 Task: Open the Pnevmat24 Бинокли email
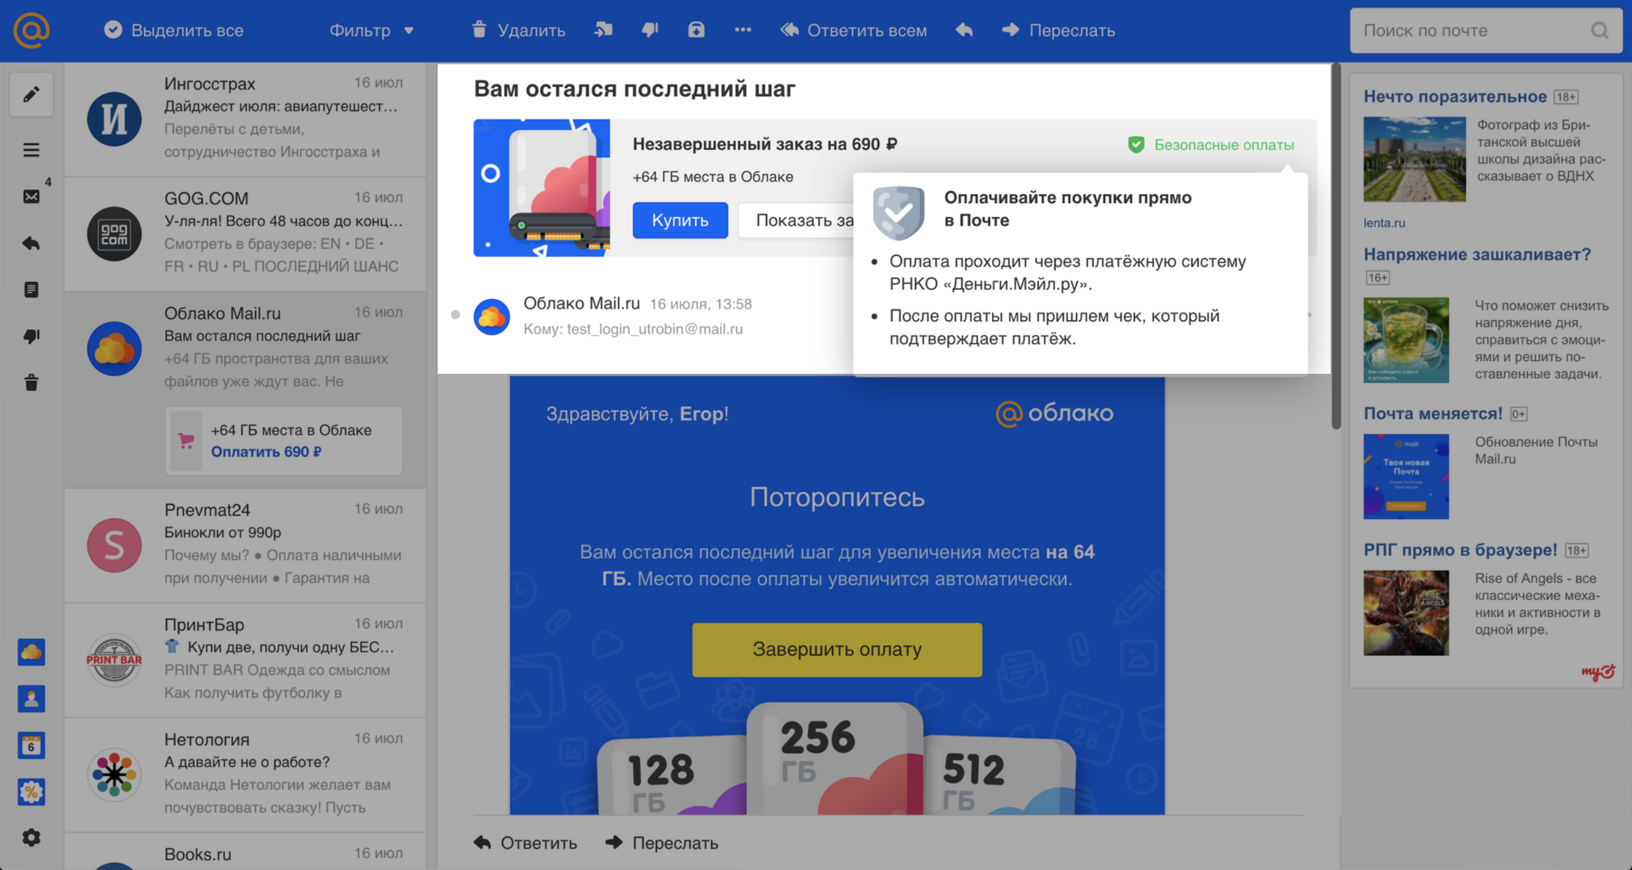click(x=245, y=545)
